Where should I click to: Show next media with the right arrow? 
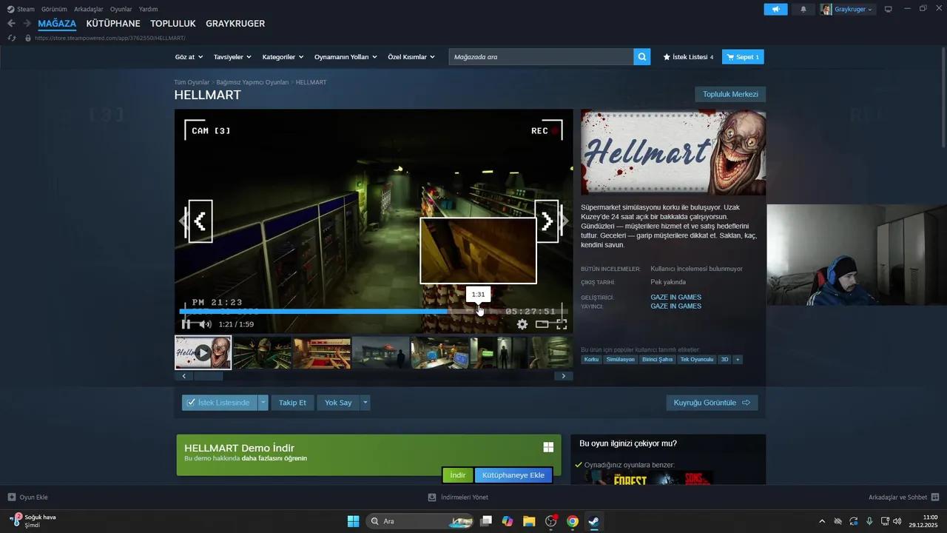(x=547, y=221)
